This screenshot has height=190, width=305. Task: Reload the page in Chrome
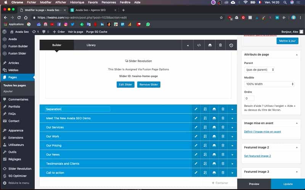click(x=19, y=17)
